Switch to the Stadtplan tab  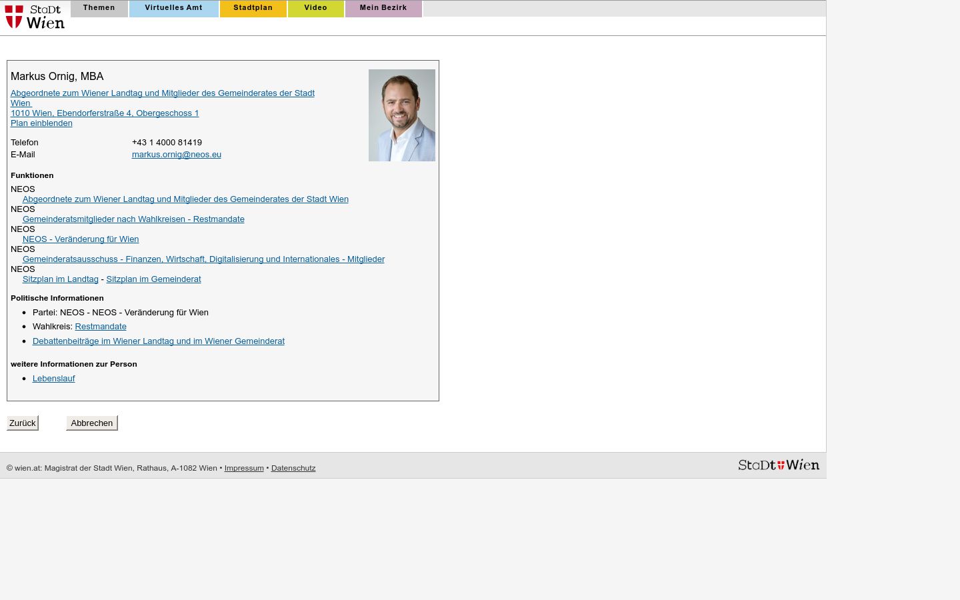(x=253, y=8)
